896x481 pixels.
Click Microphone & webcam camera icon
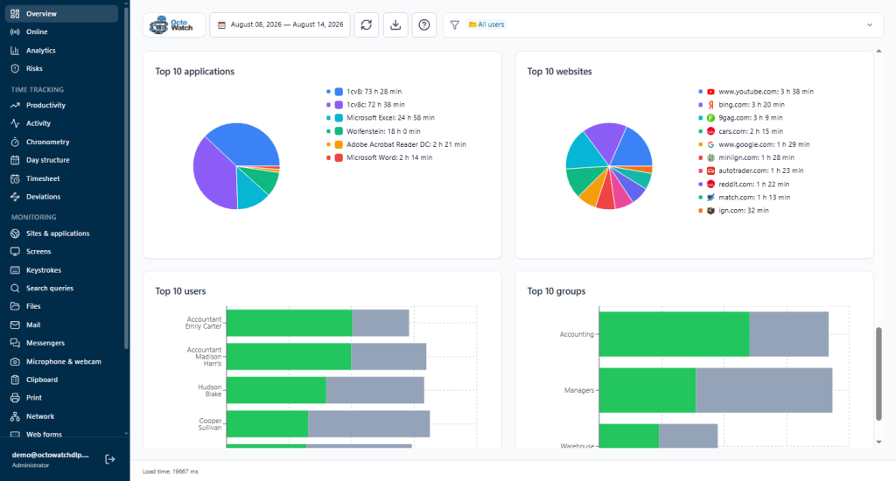pyautogui.click(x=15, y=361)
